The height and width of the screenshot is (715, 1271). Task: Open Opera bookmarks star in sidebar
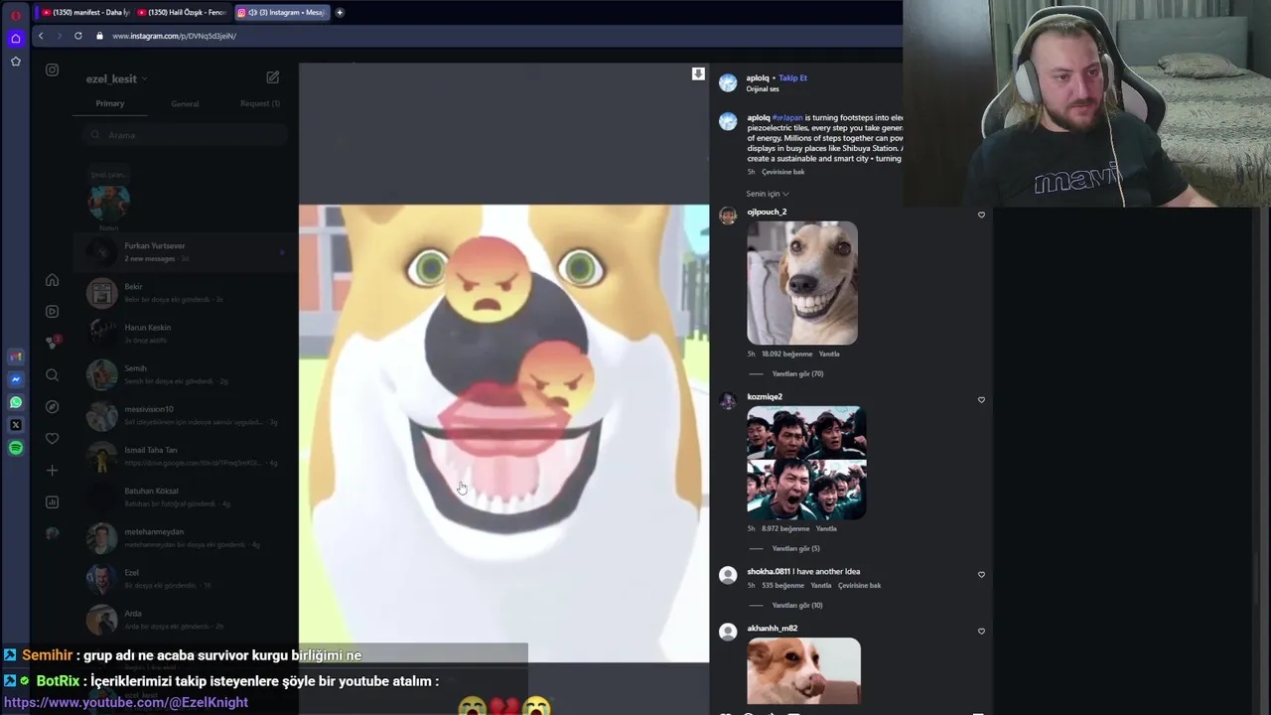click(x=15, y=62)
